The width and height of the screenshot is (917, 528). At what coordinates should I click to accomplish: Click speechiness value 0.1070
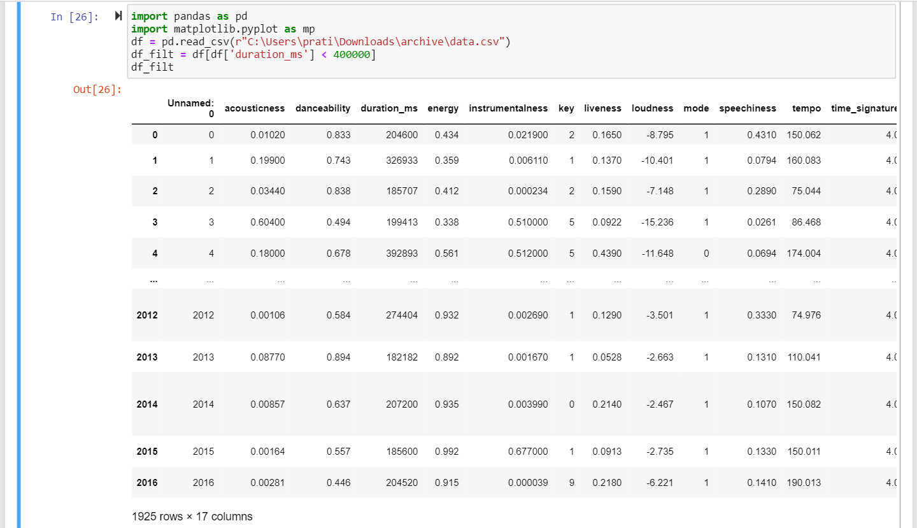point(762,404)
